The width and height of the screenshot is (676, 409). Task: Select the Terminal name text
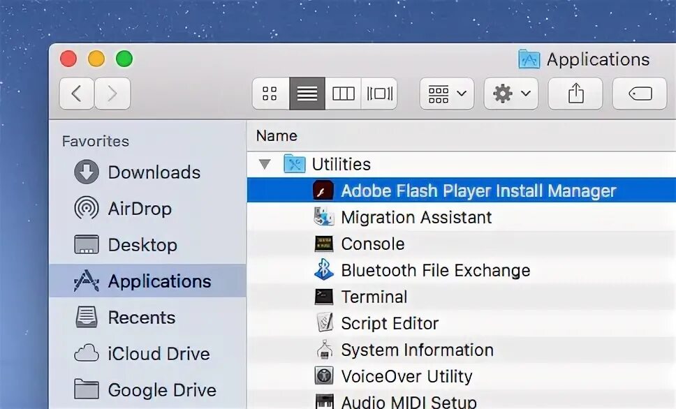pos(374,297)
